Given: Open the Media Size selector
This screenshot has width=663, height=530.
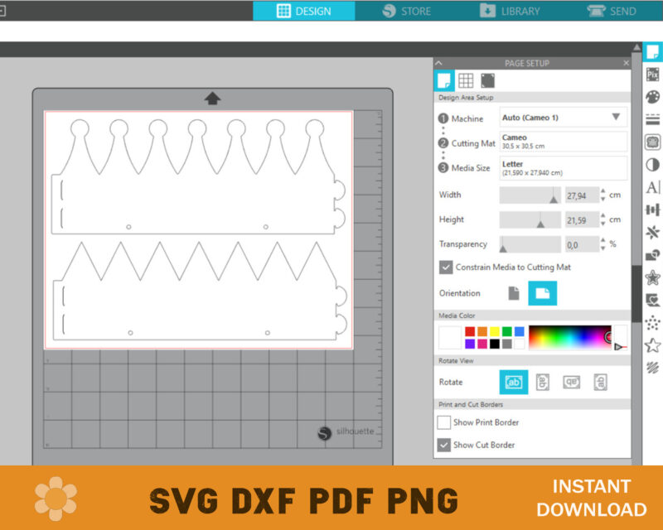Looking at the screenshot, I should (563, 168).
